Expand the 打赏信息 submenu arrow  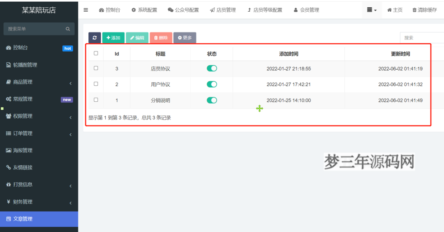[71, 186]
